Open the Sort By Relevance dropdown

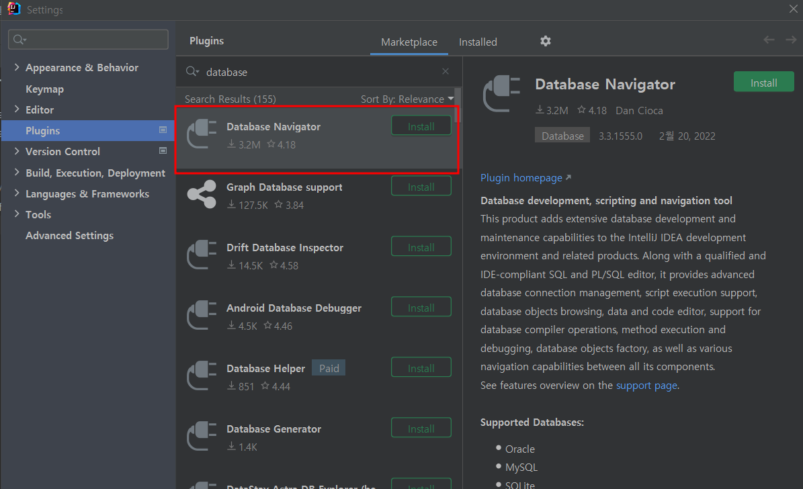[407, 99]
